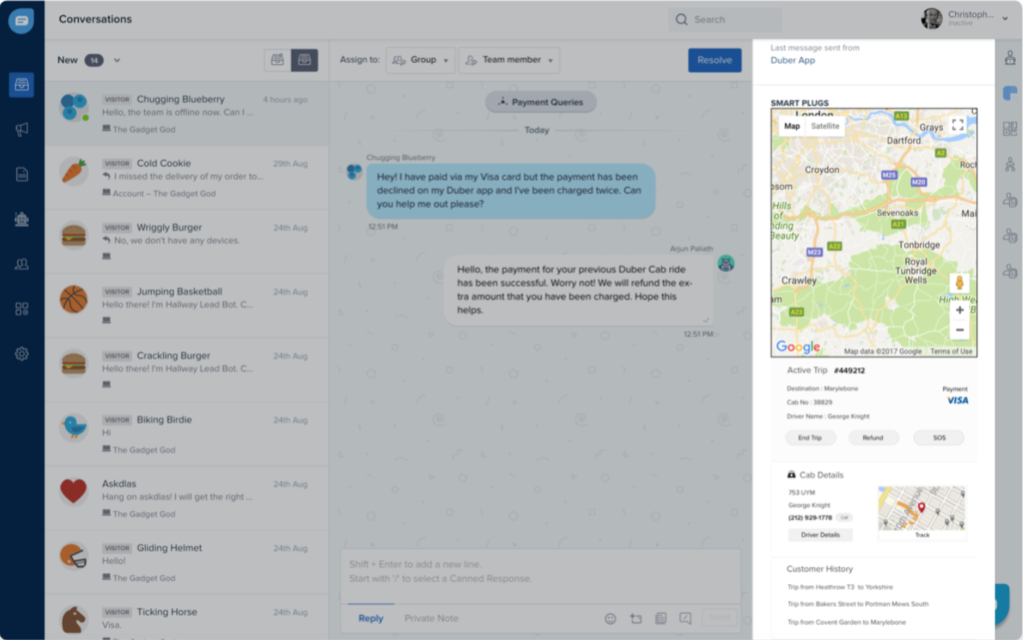Click the chat app logo icon
Viewport: 1023px width, 640px height.
tap(21, 20)
